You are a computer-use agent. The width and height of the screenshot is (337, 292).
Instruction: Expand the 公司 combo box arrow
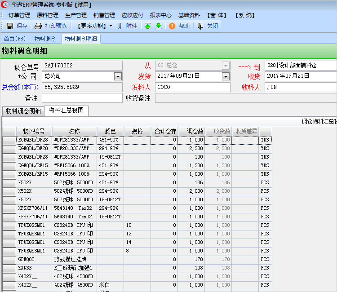[x=118, y=76]
